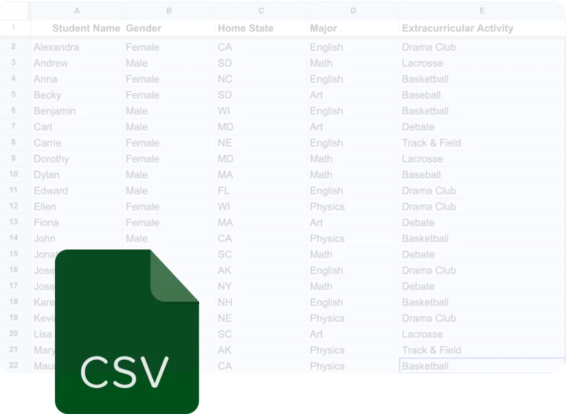Image resolution: width=566 pixels, height=414 pixels.
Task: Click the highlighted Basketball cell in row 22
Action: pos(482,366)
